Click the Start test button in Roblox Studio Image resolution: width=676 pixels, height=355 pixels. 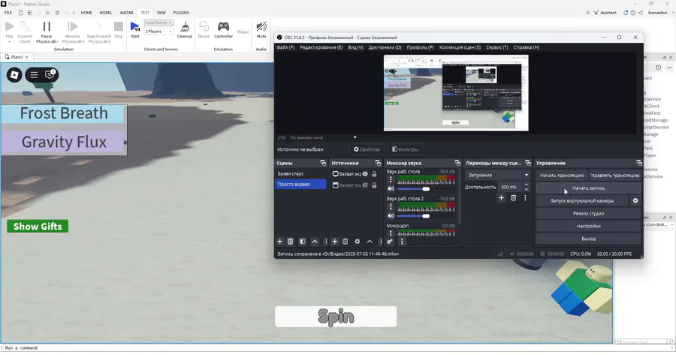pos(135,29)
